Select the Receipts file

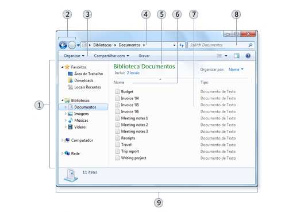point(128,138)
